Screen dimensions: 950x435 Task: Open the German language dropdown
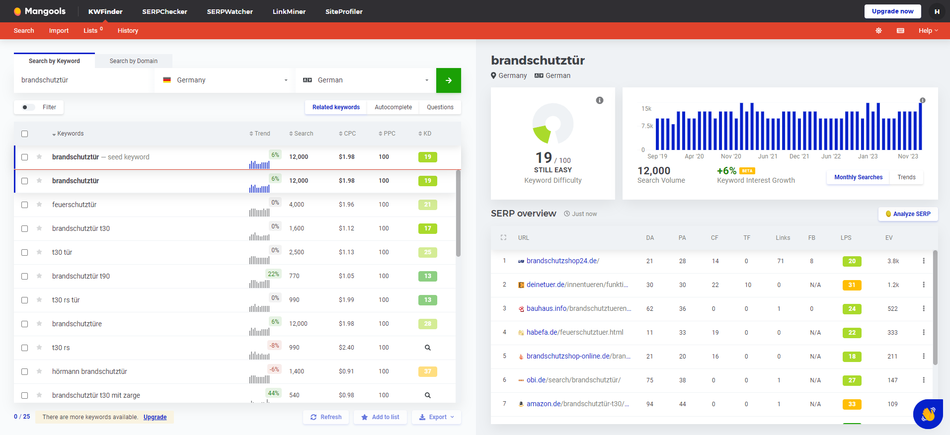pyautogui.click(x=366, y=80)
